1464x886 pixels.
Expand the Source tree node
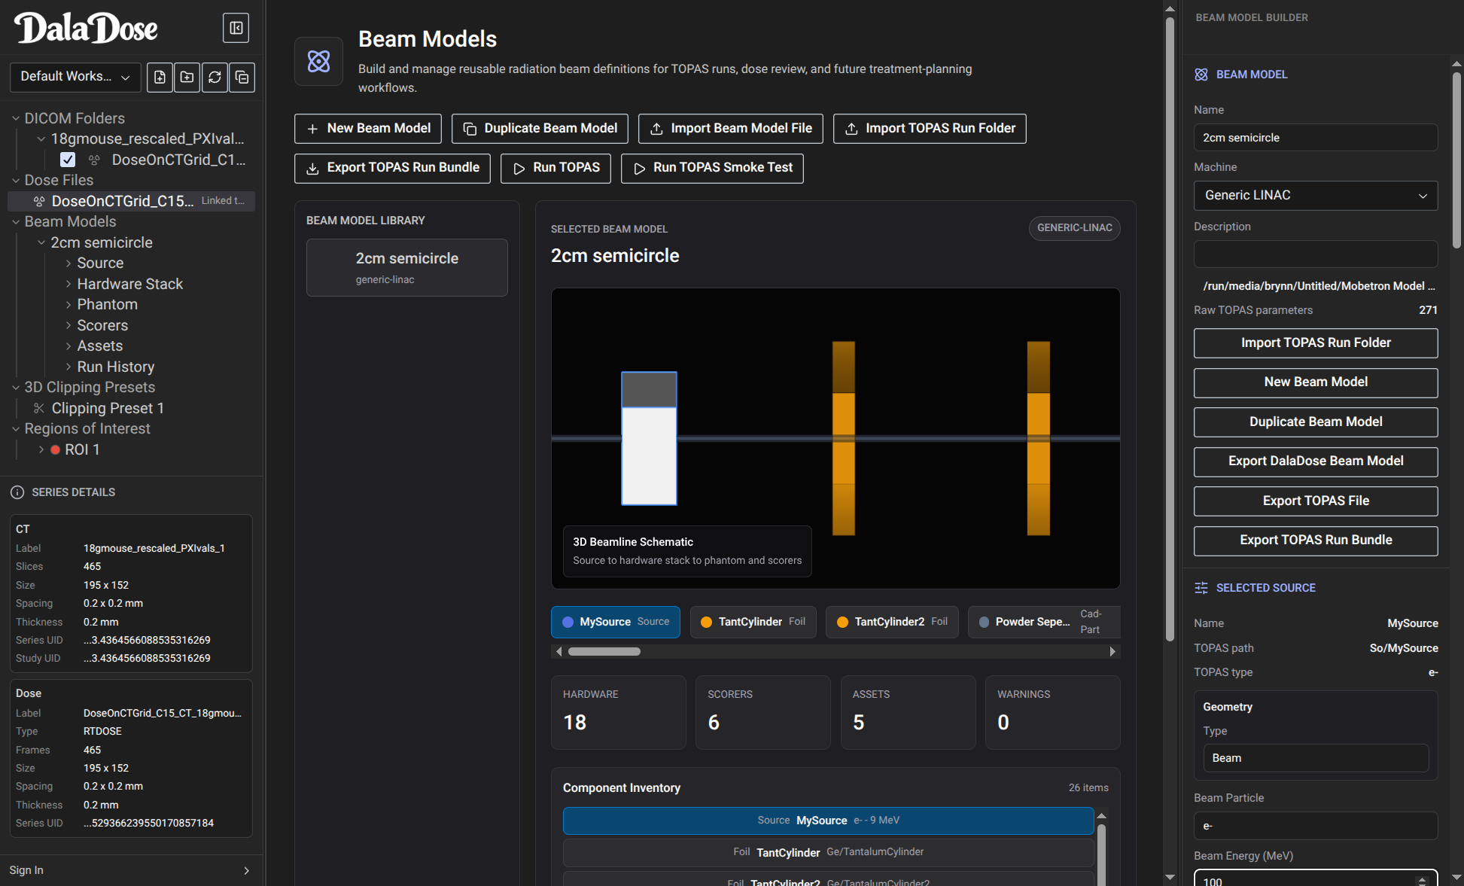(68, 263)
